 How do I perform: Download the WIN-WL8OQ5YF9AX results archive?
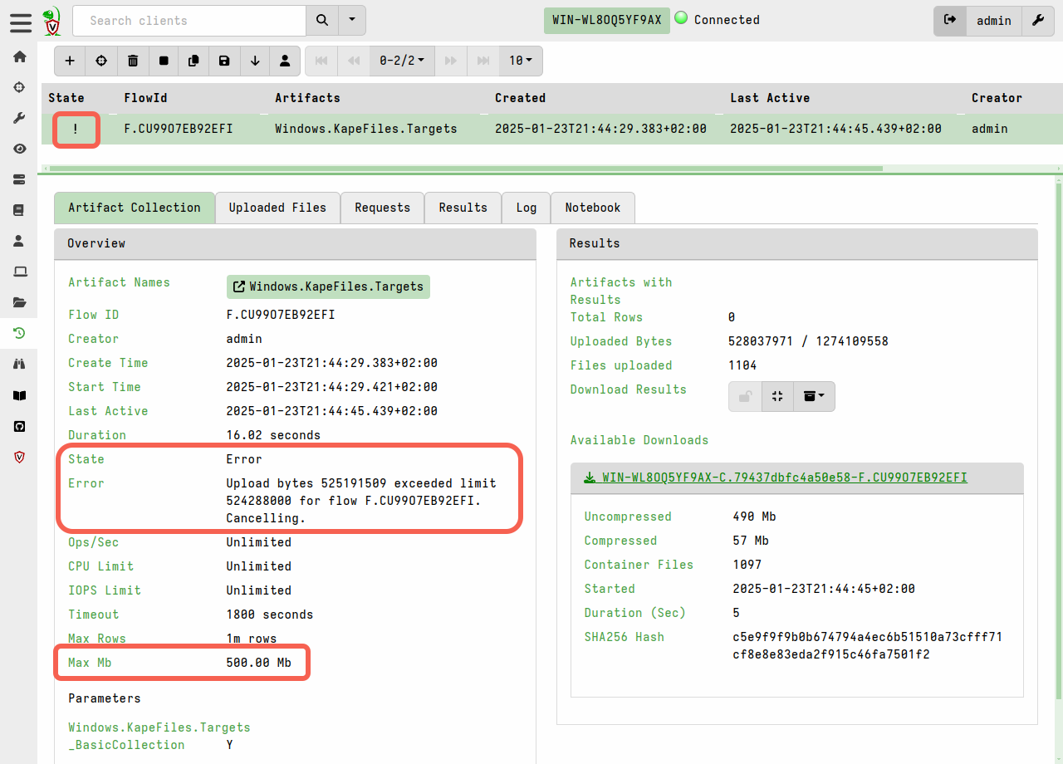[776, 477]
